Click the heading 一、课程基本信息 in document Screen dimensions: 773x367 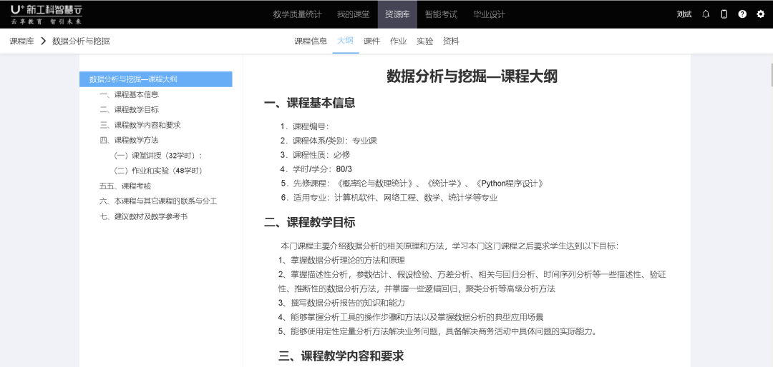(x=310, y=103)
